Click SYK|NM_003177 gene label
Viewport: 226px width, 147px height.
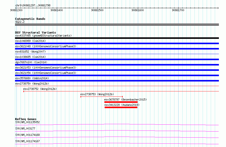point(25,128)
